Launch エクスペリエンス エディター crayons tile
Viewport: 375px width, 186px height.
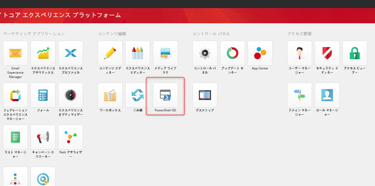[138, 53]
